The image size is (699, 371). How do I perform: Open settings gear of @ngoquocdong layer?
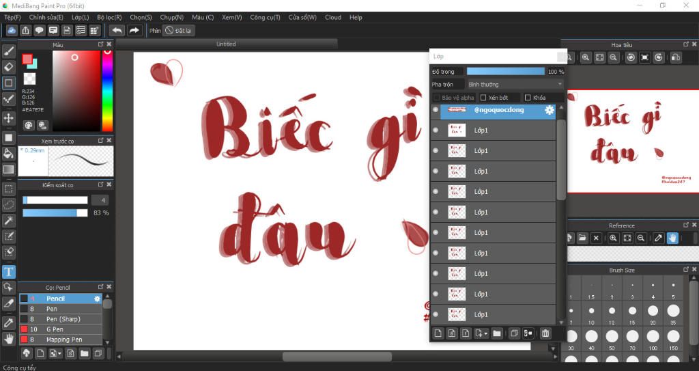[x=550, y=110]
